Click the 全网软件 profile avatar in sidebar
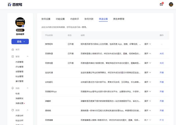The image size is (176, 125). point(20,22)
